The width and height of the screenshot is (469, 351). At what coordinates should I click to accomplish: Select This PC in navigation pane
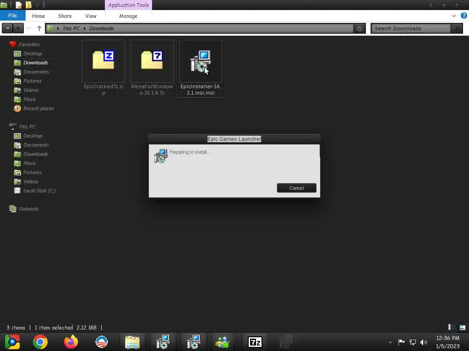click(27, 127)
